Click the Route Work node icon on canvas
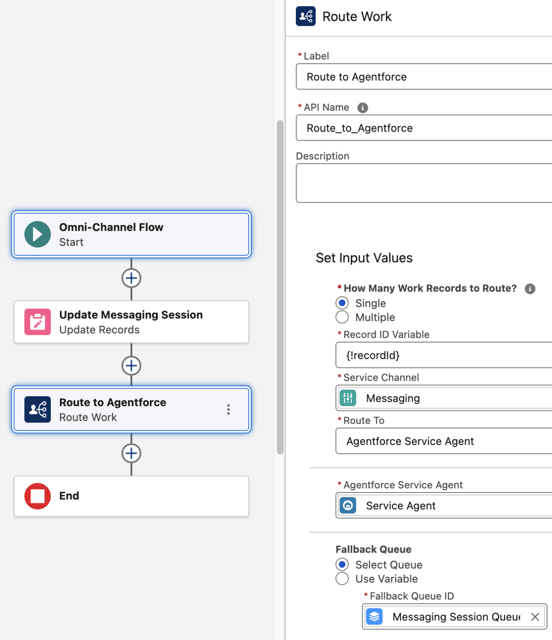Screen dimensions: 552x640 37,409
